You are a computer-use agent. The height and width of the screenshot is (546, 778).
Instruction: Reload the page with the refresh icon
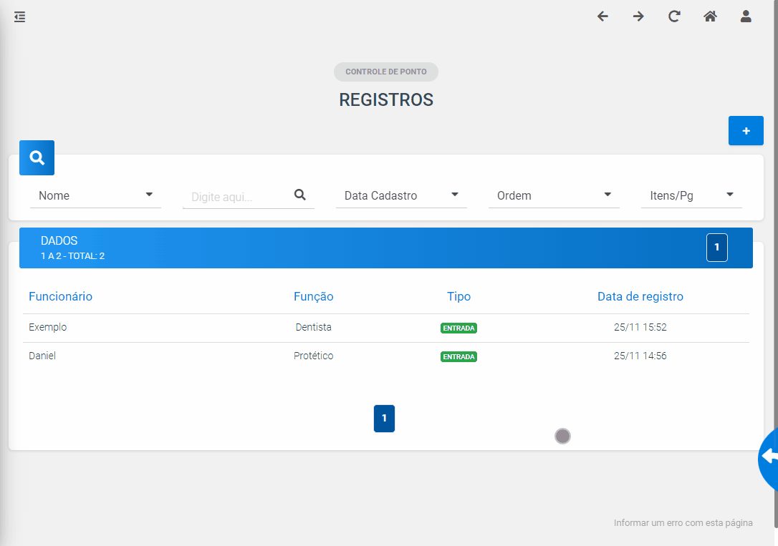pyautogui.click(x=674, y=16)
